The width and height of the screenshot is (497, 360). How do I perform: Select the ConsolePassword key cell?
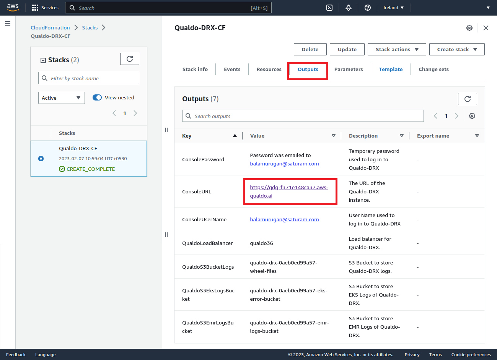click(x=203, y=159)
